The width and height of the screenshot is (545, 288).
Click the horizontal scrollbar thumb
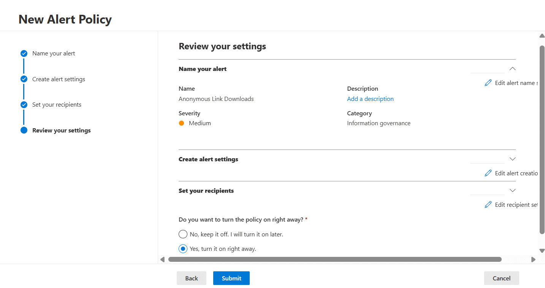pos(335,260)
